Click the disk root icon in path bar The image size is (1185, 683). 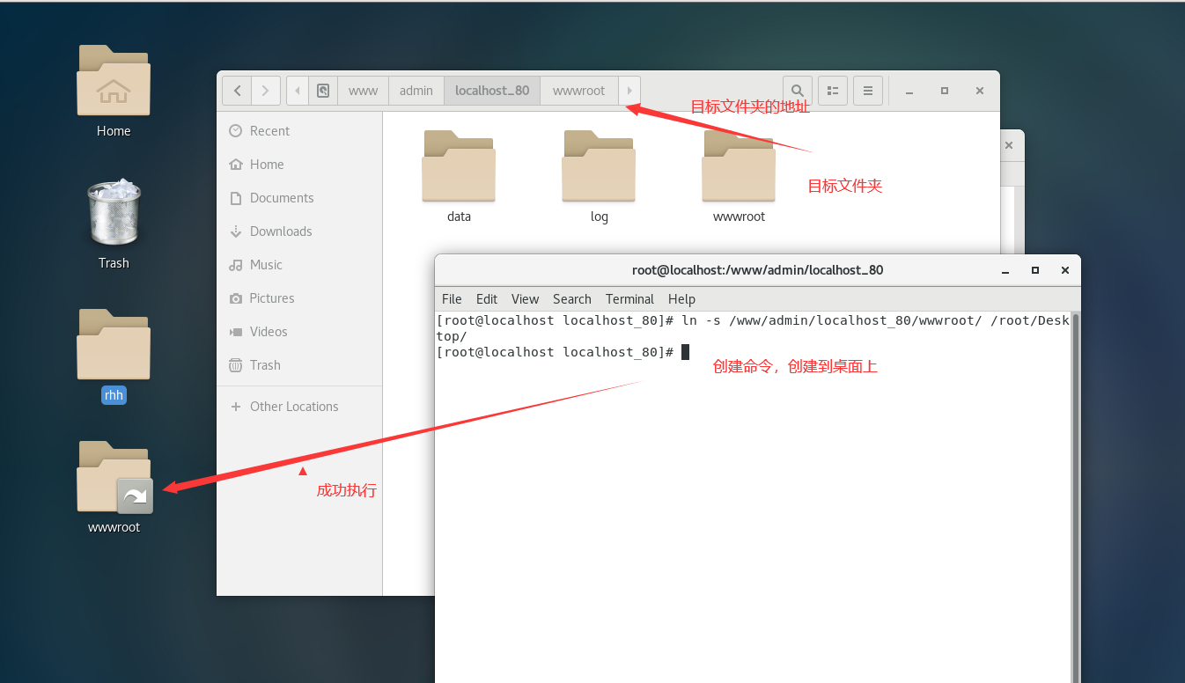tap(323, 91)
